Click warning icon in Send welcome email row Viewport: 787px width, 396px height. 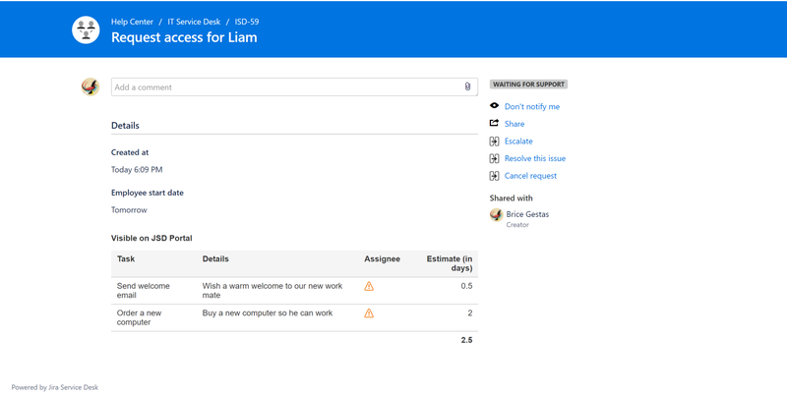pos(369,287)
